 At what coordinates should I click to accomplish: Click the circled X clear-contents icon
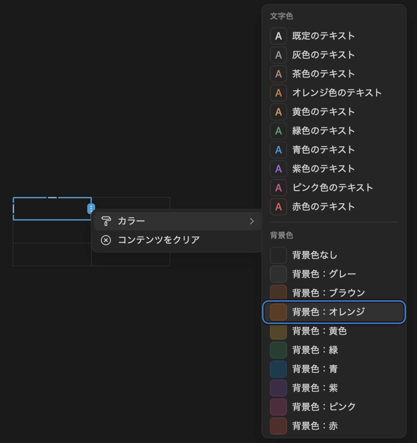(106, 240)
